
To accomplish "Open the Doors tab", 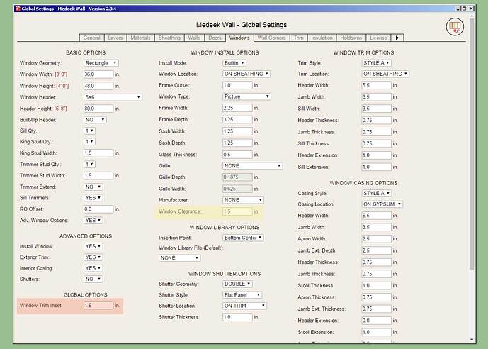I will (x=215, y=38).
